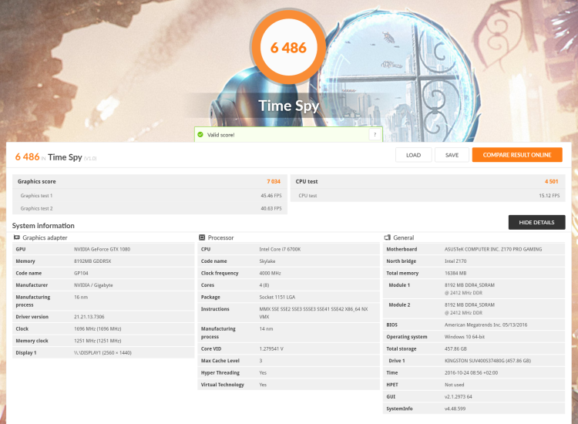Image resolution: width=578 pixels, height=424 pixels.
Task: Click Cores value 4 (8)
Action: (264, 285)
